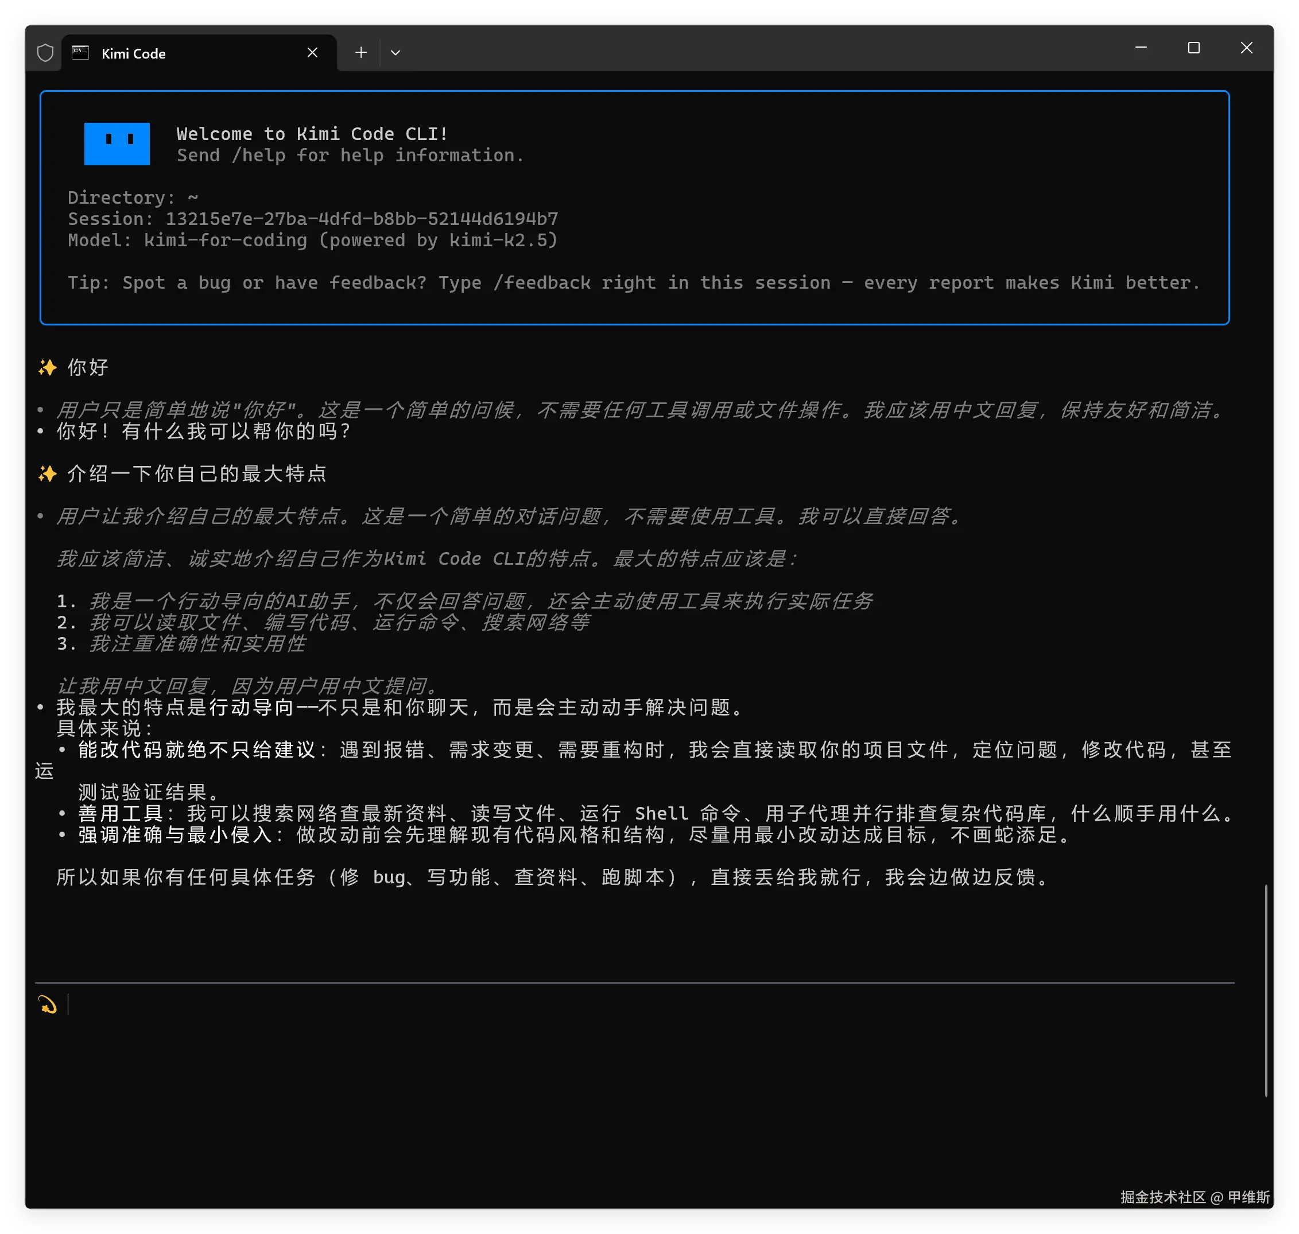Click the terminal icon on Kimi Code tab

pyautogui.click(x=80, y=53)
